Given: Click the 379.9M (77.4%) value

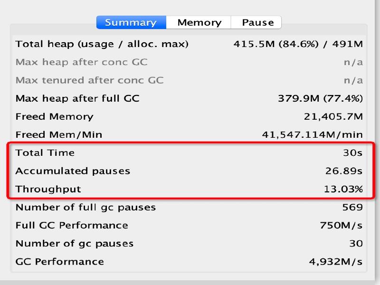Looking at the screenshot, I should (x=320, y=98).
